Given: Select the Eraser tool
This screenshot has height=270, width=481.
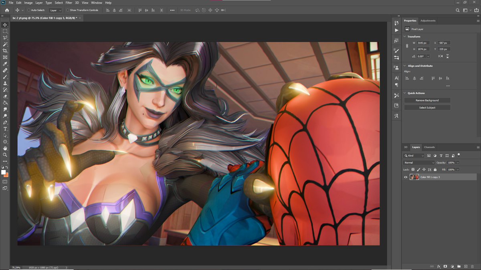Looking at the screenshot, I should [5, 96].
